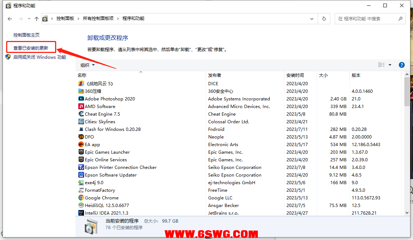
Task: Click the search magnifier icon
Action: [x=400, y=19]
